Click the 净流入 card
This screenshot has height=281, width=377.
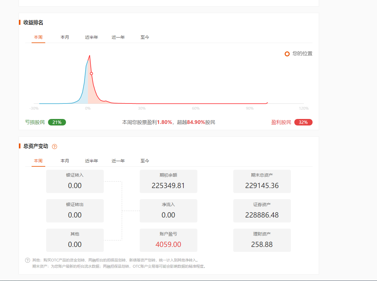[x=169, y=211]
